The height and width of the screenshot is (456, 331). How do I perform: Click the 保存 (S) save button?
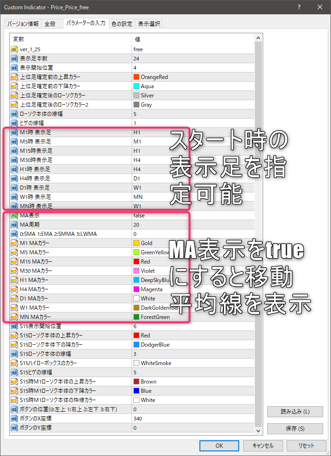click(x=295, y=429)
